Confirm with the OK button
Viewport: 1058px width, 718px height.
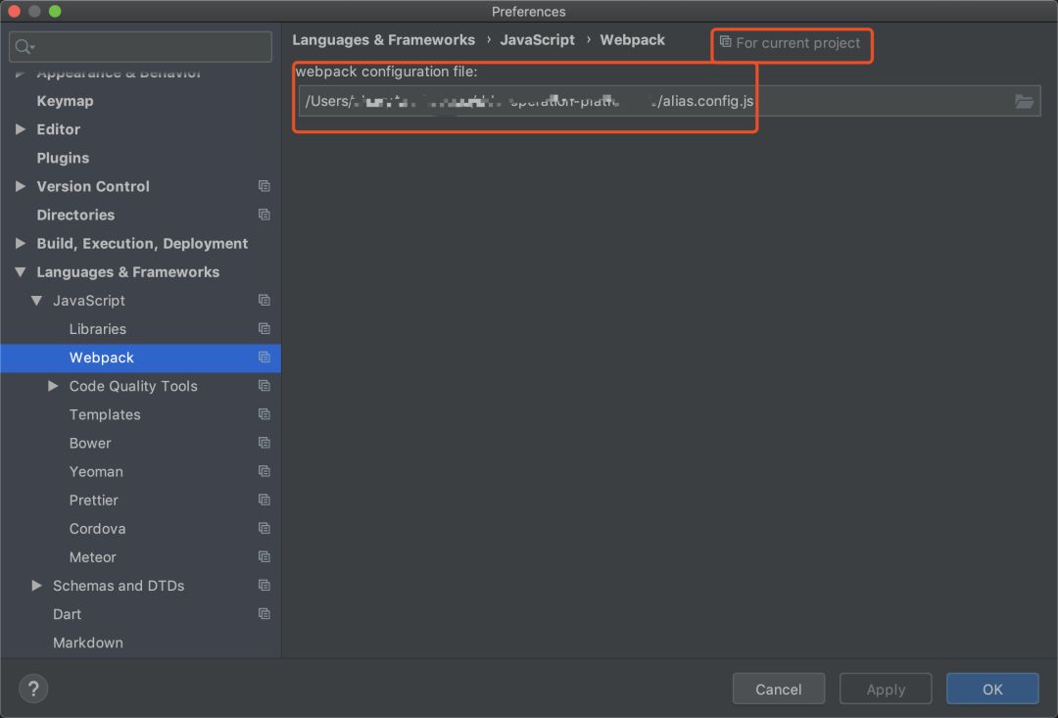[991, 689]
